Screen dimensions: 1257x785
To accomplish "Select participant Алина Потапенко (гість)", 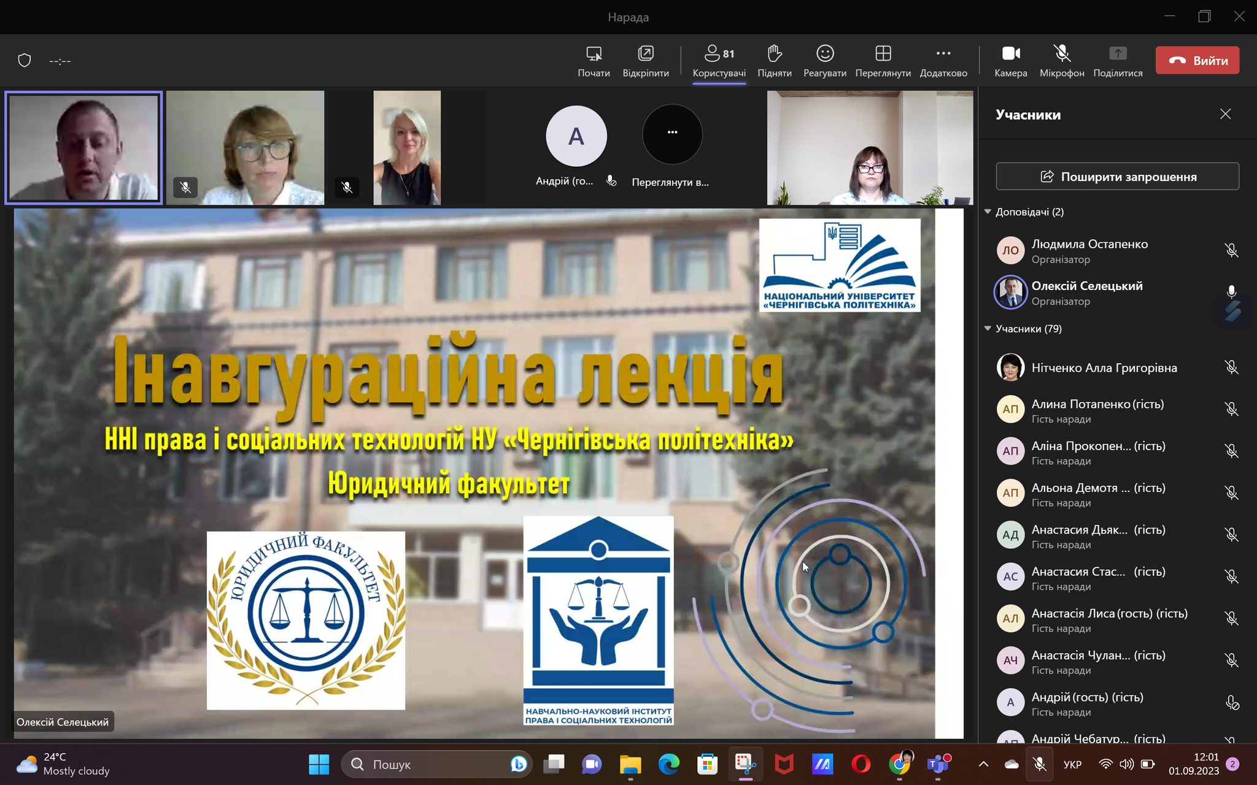I will tap(1117, 410).
